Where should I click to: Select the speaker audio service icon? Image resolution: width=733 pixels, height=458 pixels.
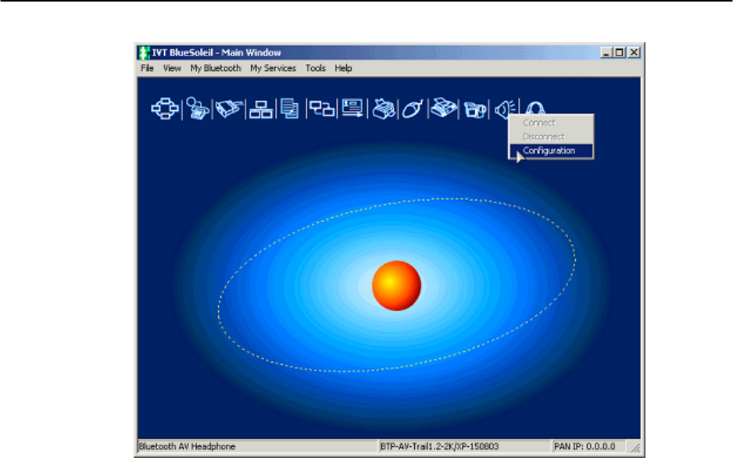pos(505,109)
